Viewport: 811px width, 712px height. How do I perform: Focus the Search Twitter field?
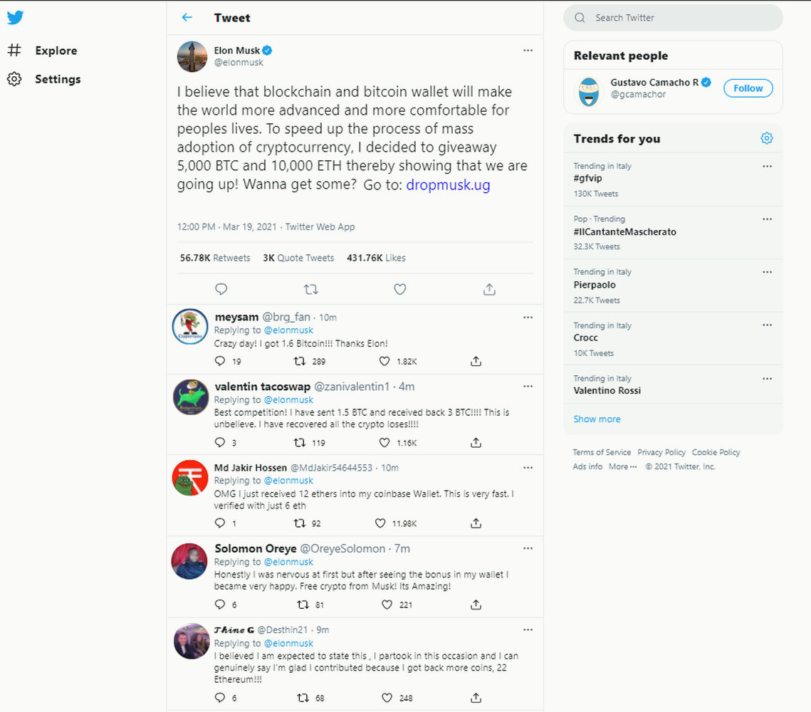click(x=673, y=18)
